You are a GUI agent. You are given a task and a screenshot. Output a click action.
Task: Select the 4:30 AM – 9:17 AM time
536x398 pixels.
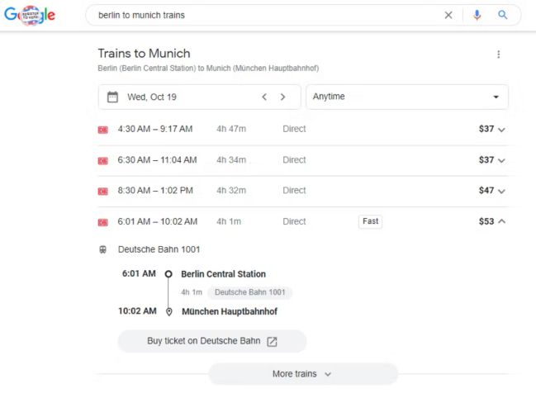click(155, 129)
